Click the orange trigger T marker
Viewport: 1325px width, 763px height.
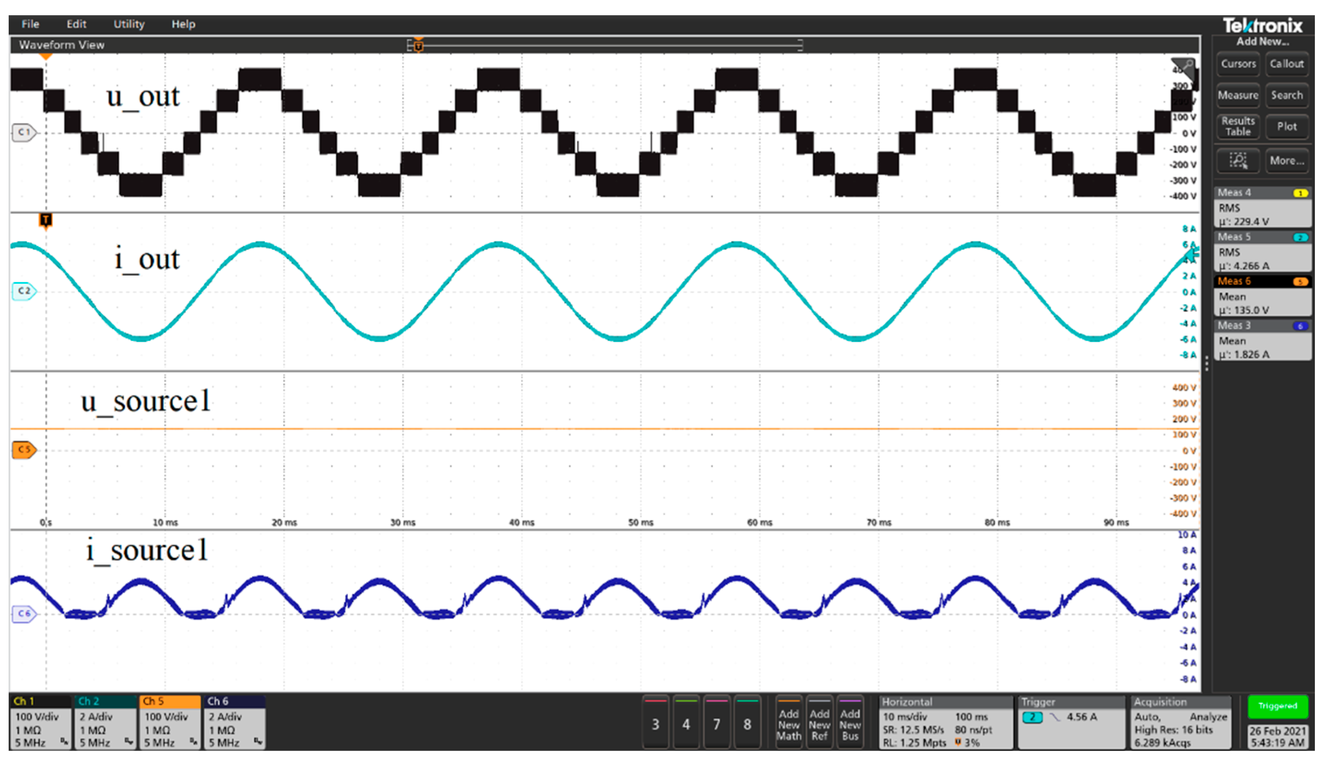[x=46, y=220]
